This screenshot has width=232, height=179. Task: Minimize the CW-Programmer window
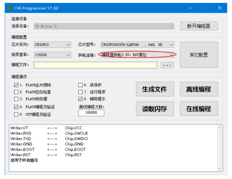(x=190, y=8)
